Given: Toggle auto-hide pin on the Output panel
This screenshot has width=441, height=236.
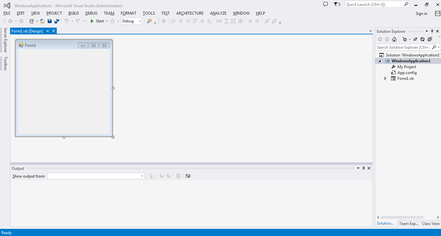Looking at the screenshot, I should [363, 168].
